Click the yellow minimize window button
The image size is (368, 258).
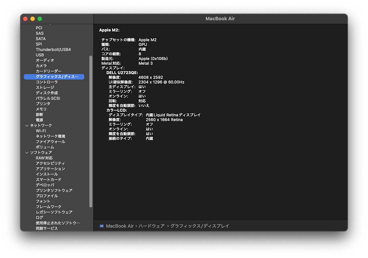tap(33, 19)
